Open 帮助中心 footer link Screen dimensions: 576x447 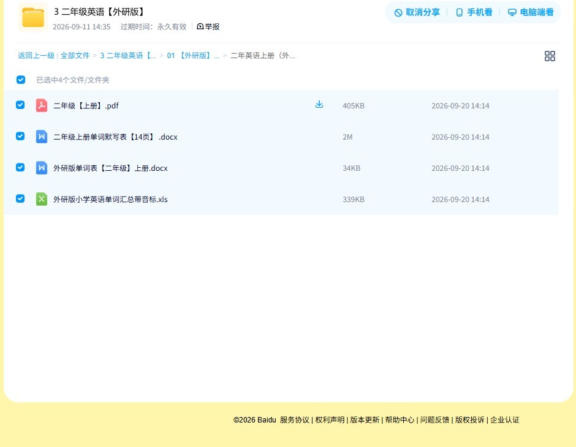pyautogui.click(x=400, y=420)
